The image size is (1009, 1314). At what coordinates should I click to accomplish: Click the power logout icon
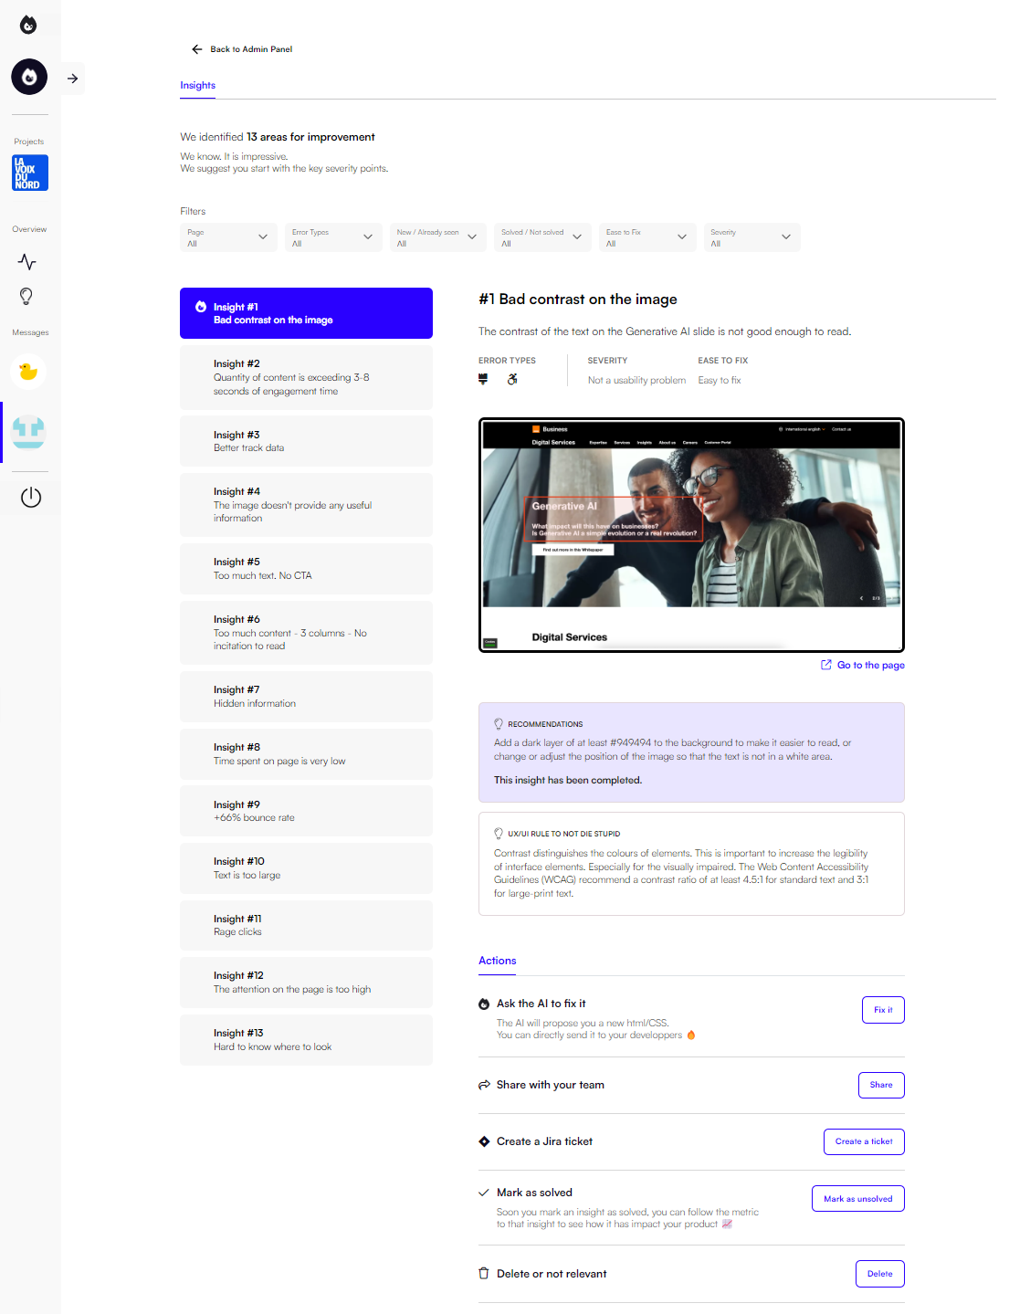[x=31, y=498]
